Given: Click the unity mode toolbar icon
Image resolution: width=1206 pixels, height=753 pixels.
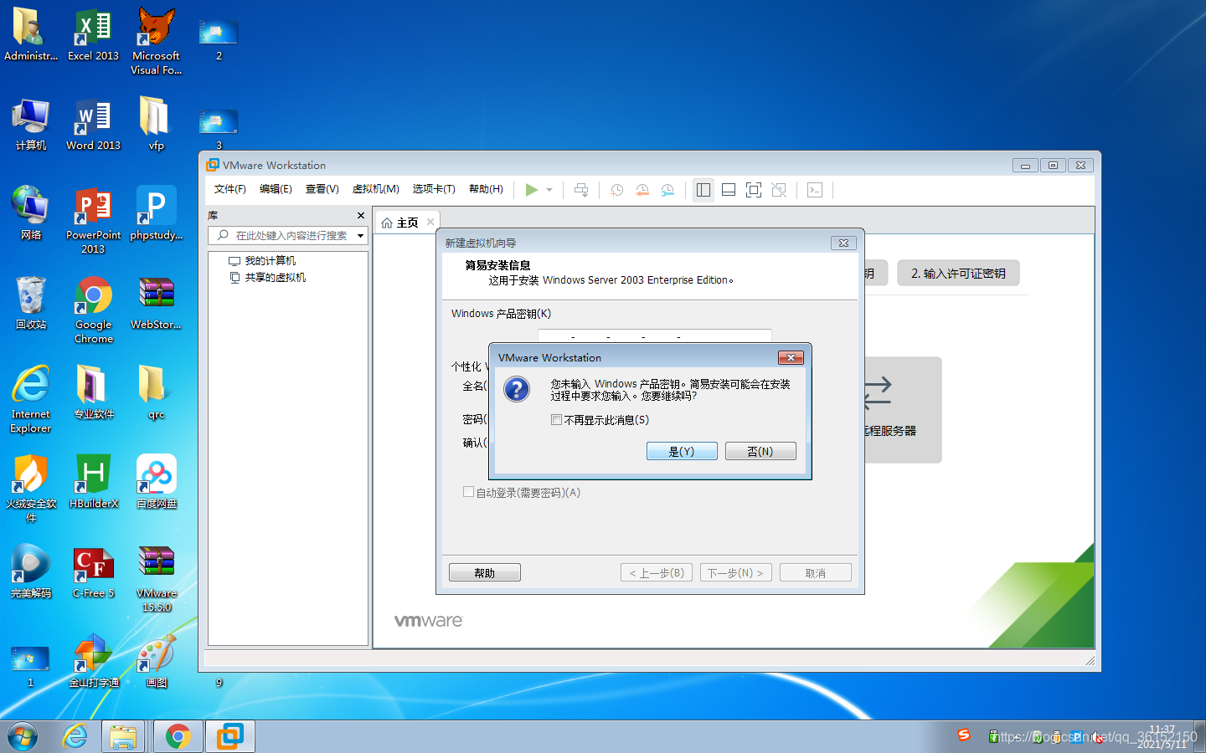Looking at the screenshot, I should [x=779, y=190].
